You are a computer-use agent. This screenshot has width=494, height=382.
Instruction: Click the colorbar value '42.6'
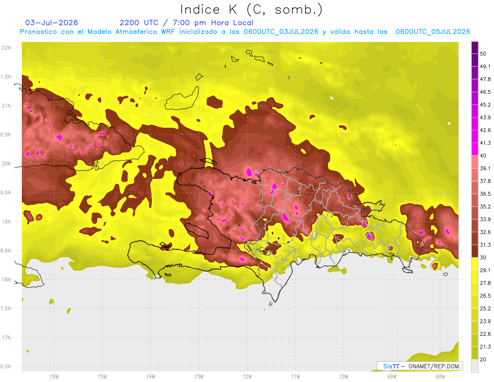point(485,130)
